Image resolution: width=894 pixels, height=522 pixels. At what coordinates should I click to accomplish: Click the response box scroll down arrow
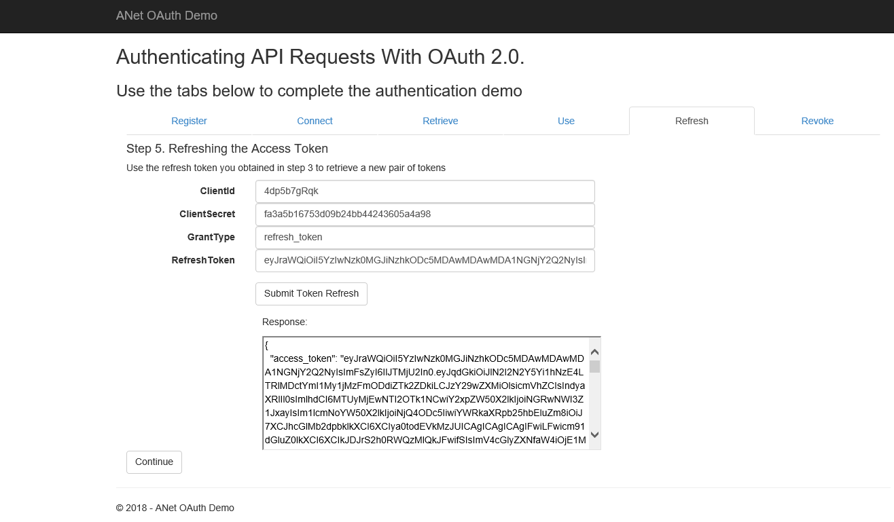(x=594, y=434)
